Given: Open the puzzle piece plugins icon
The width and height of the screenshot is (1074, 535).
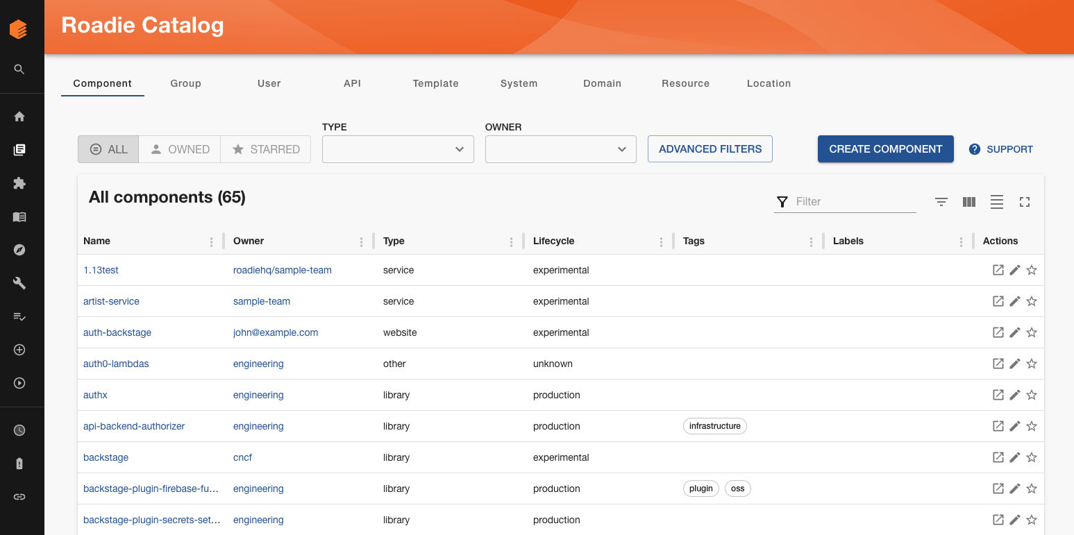Looking at the screenshot, I should tap(19, 183).
